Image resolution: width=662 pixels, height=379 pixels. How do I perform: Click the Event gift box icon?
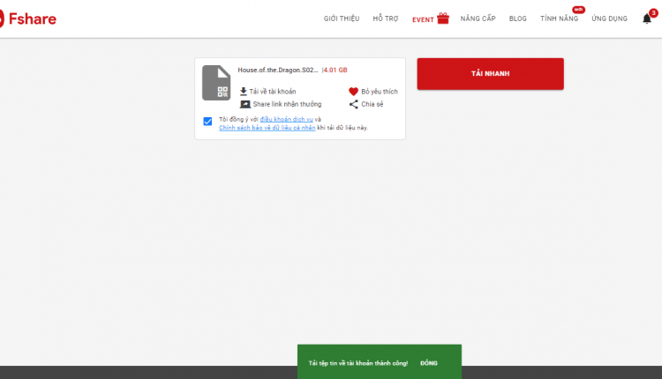click(x=443, y=19)
